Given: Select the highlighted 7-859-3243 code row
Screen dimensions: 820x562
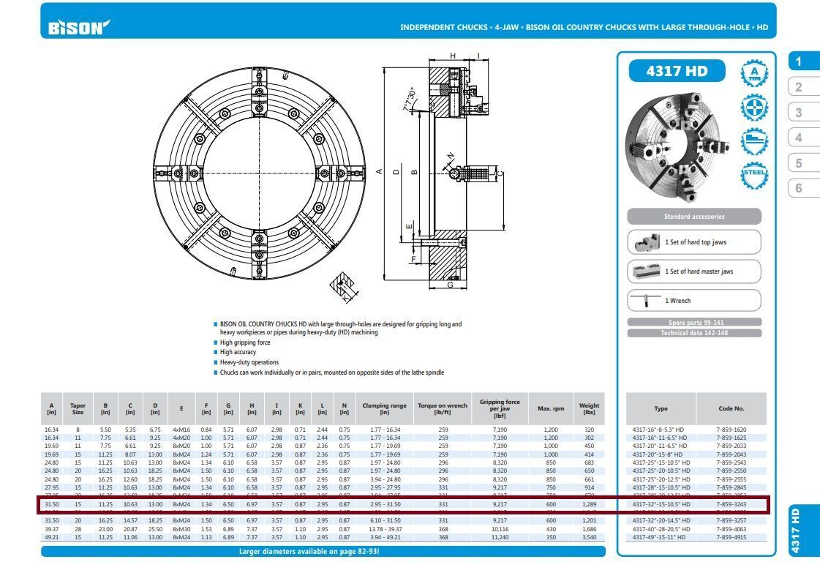Looking at the screenshot, I should [404, 504].
